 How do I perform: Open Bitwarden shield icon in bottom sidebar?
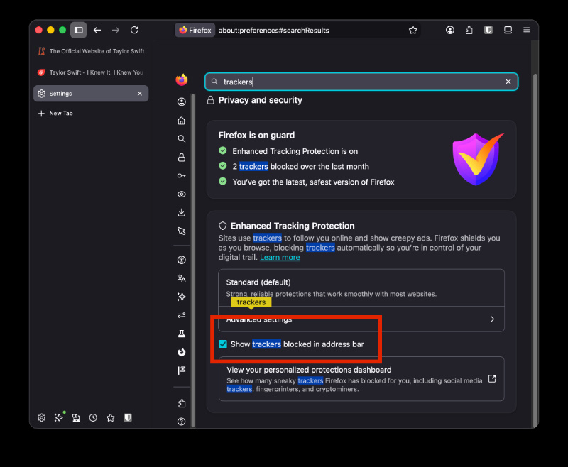(128, 418)
